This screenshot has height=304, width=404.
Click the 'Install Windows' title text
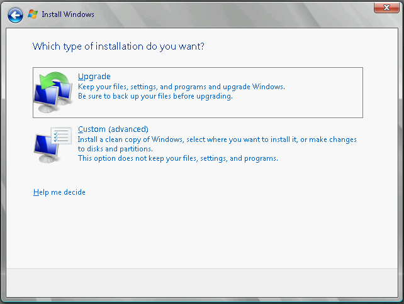point(68,14)
